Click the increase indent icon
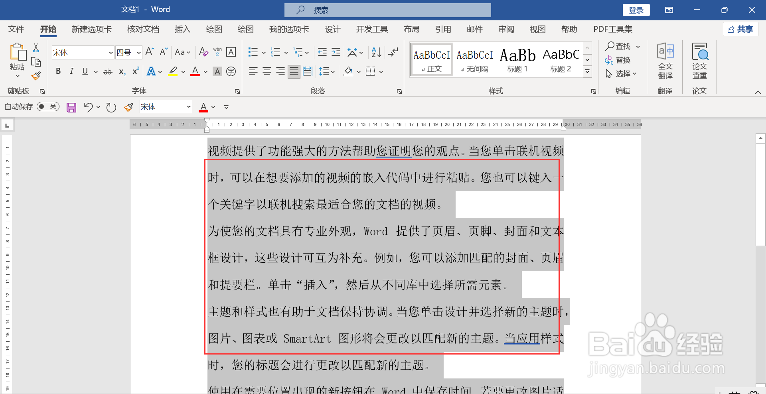The image size is (766, 394). [x=336, y=52]
